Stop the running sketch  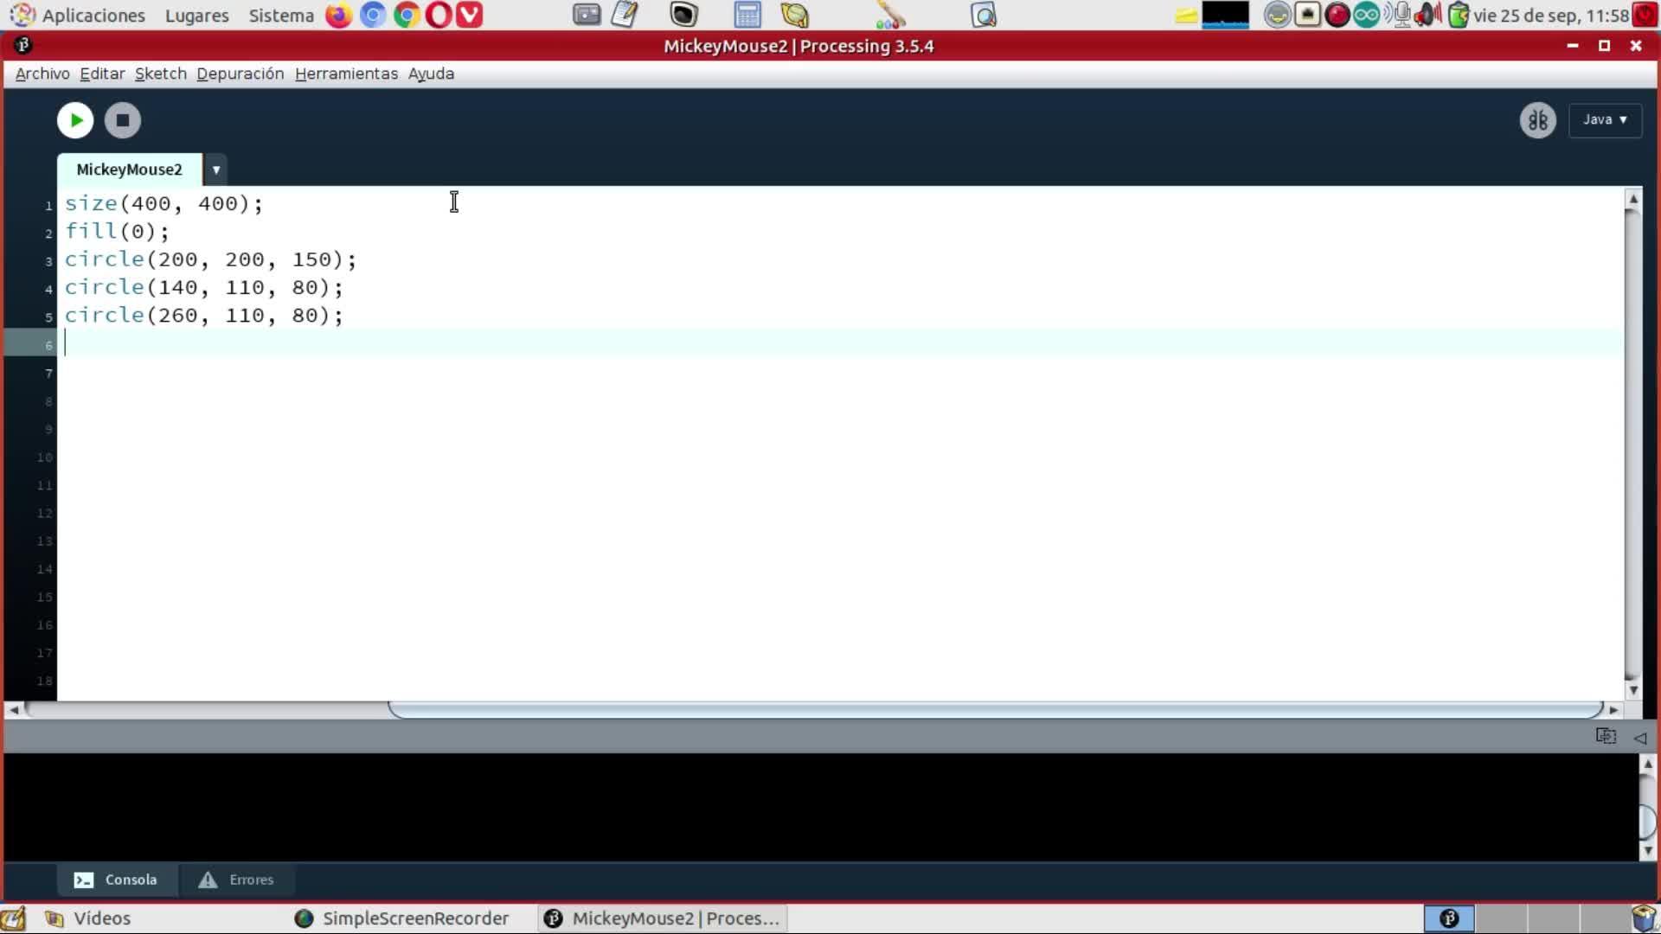pyautogui.click(x=123, y=120)
